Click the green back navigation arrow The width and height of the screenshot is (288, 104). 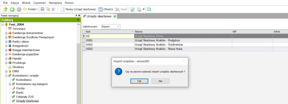[12, 9]
